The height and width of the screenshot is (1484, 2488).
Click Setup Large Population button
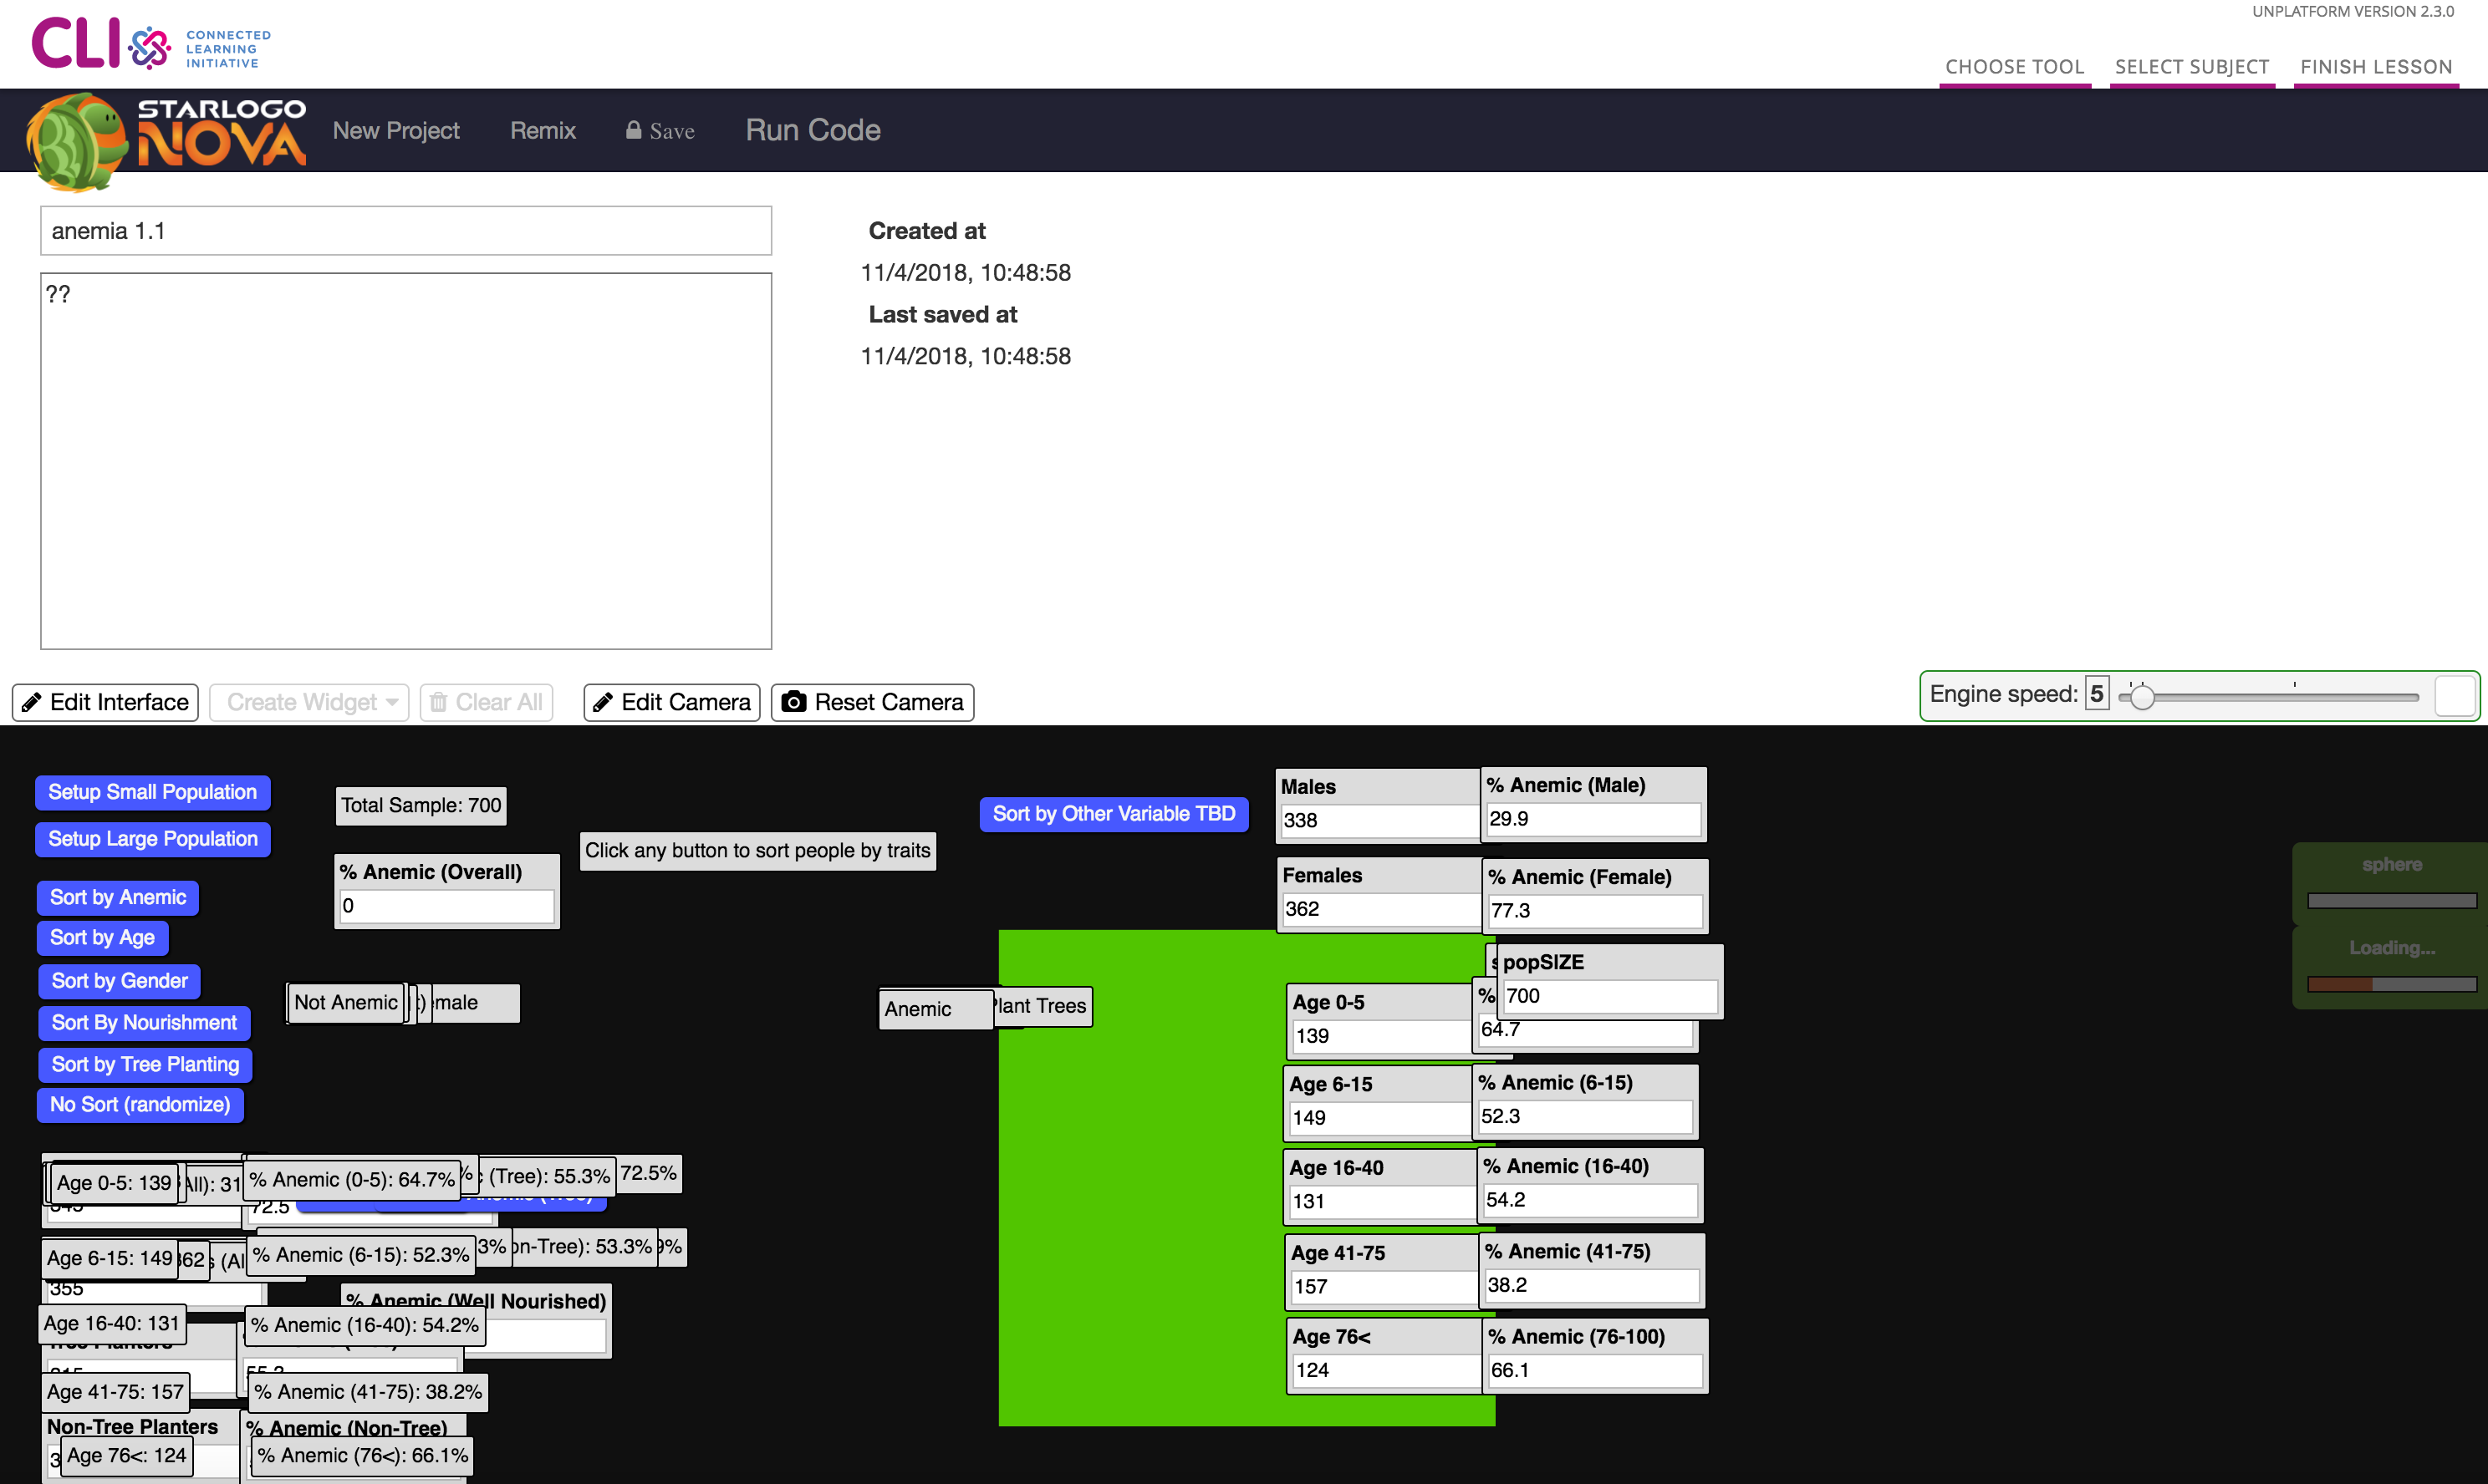152,839
